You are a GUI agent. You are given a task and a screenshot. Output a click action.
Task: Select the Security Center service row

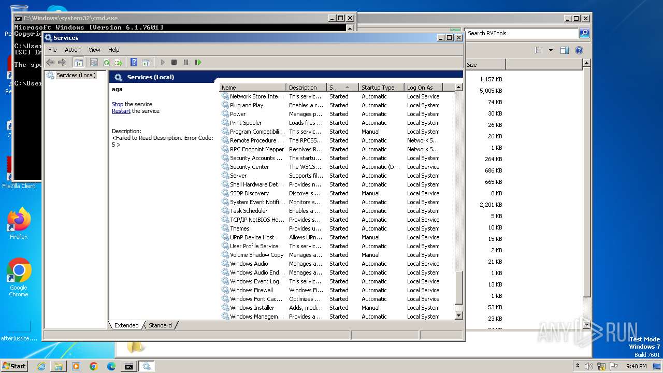(x=337, y=167)
